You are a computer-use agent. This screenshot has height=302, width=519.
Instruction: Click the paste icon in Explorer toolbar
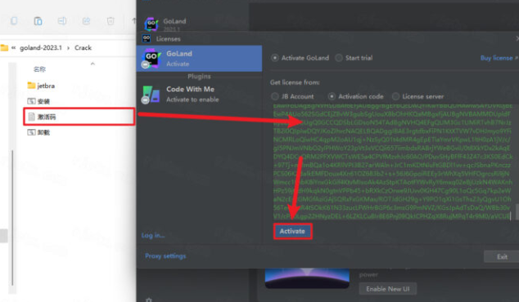click(x=38, y=21)
